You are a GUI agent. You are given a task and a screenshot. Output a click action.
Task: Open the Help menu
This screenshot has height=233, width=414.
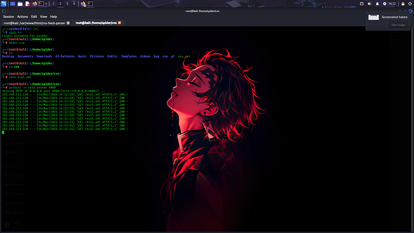pyautogui.click(x=54, y=17)
